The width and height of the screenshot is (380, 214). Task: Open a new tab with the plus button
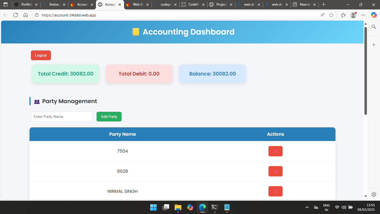click(x=324, y=4)
